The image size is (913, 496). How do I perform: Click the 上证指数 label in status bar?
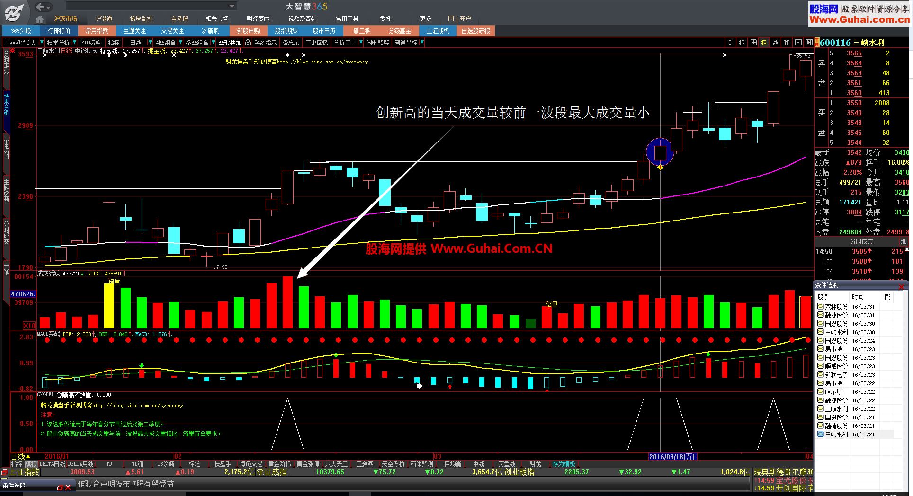(x=24, y=472)
